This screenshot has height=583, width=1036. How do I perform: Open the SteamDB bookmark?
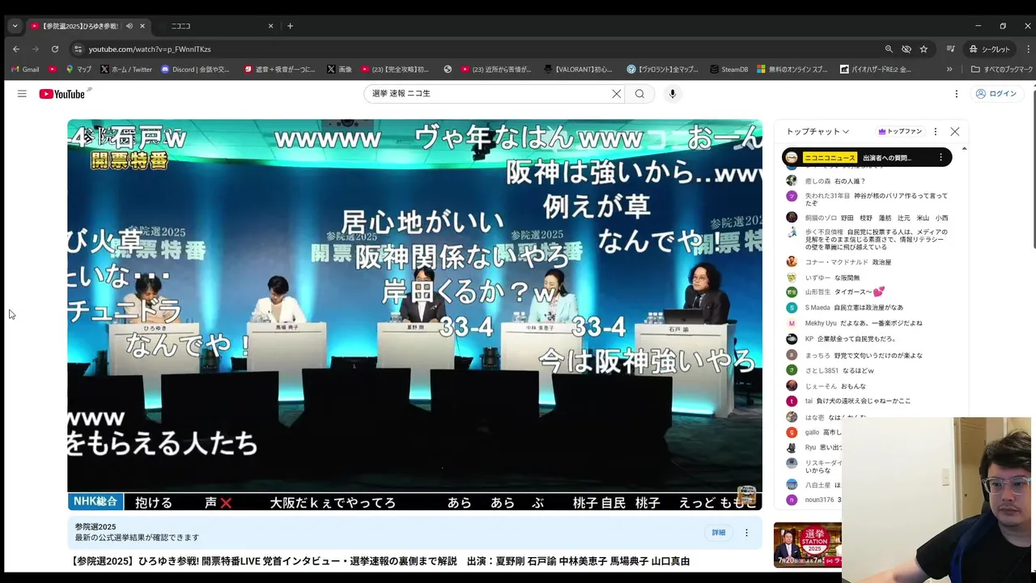pos(728,70)
